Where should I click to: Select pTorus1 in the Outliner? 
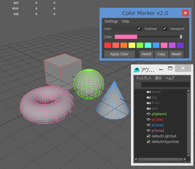pyautogui.click(x=158, y=130)
